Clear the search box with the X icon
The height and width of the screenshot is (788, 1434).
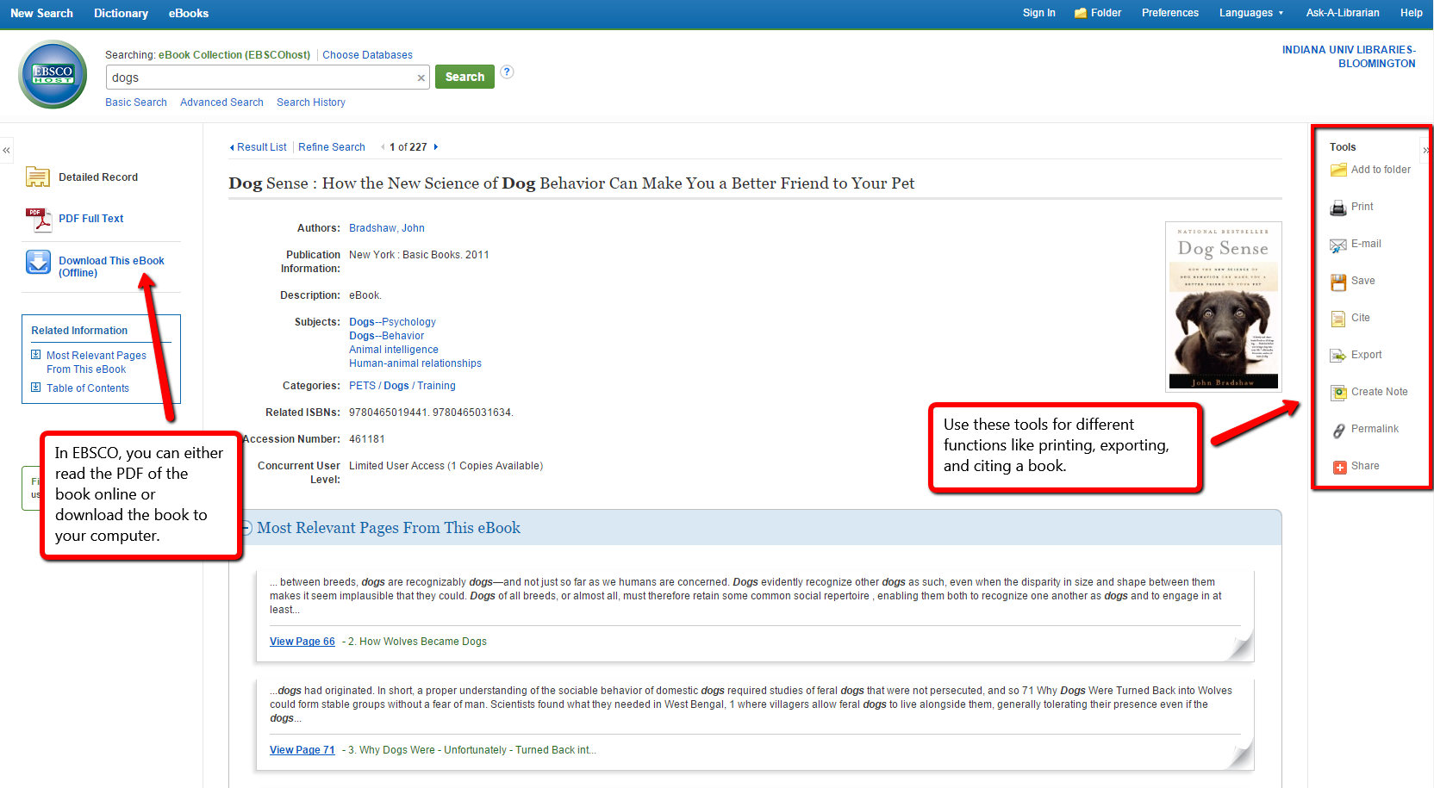click(x=421, y=78)
